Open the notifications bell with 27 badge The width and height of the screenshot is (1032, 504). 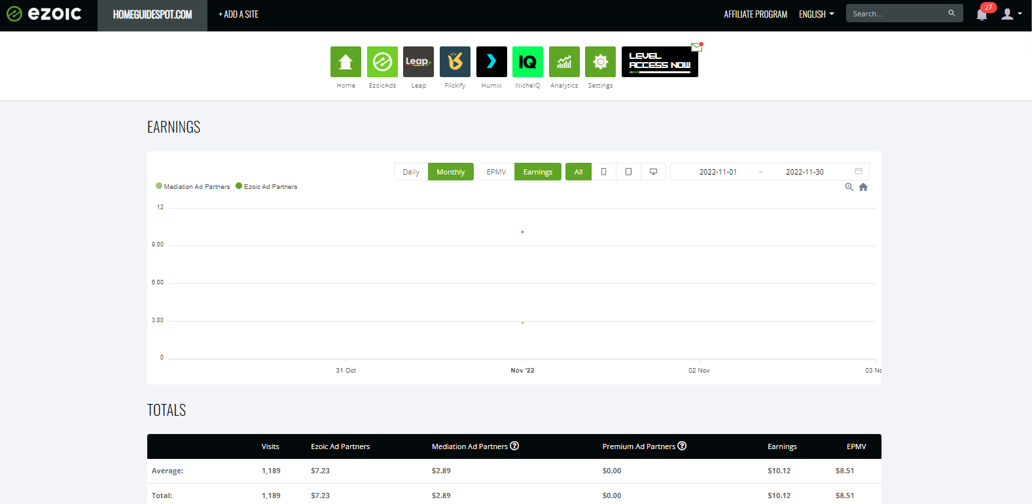[x=982, y=14]
